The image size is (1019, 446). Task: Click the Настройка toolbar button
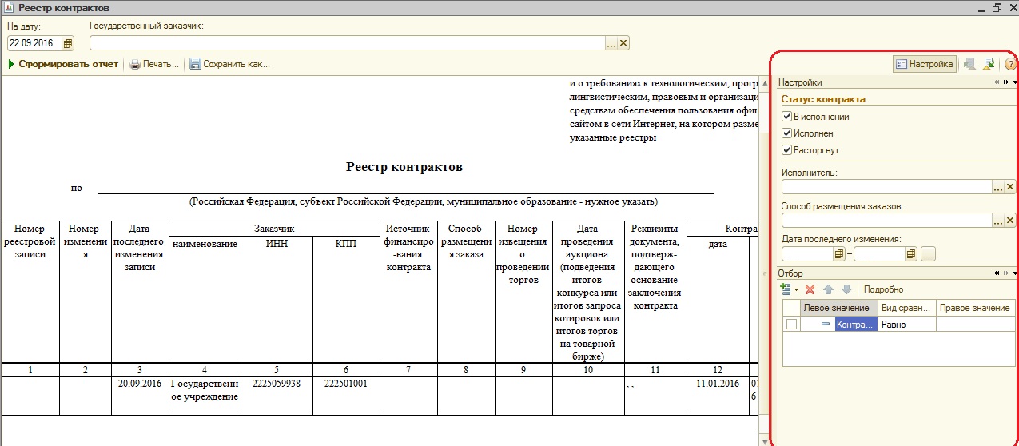point(924,64)
